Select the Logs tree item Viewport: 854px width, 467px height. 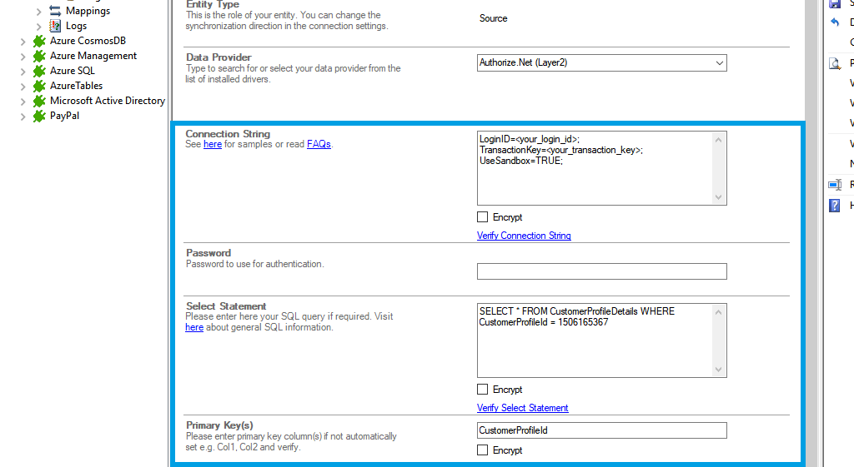[76, 26]
